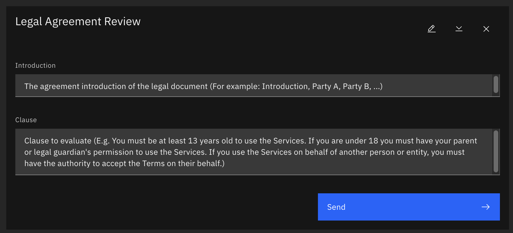Click the Clause field's scrollbar thumb
513x233 pixels.
click(496, 151)
